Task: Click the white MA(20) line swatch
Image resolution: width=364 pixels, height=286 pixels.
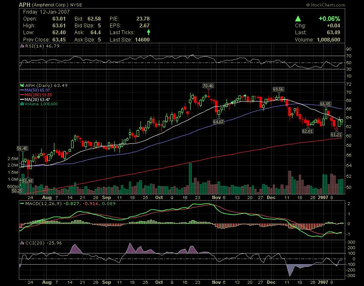Action: [22, 99]
